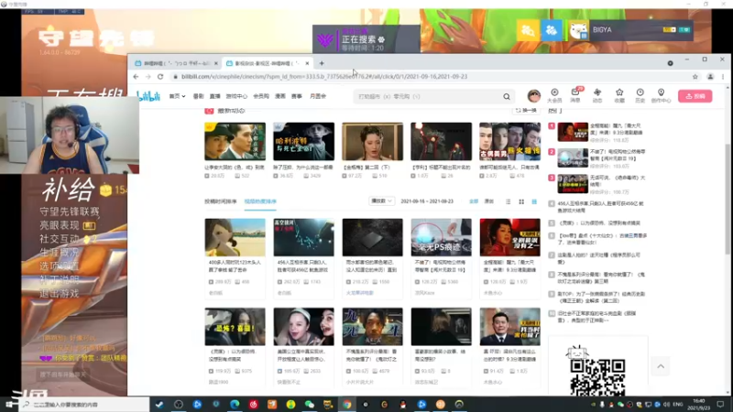Switch to list view layout icon
The image size is (733, 412).
[509, 201]
